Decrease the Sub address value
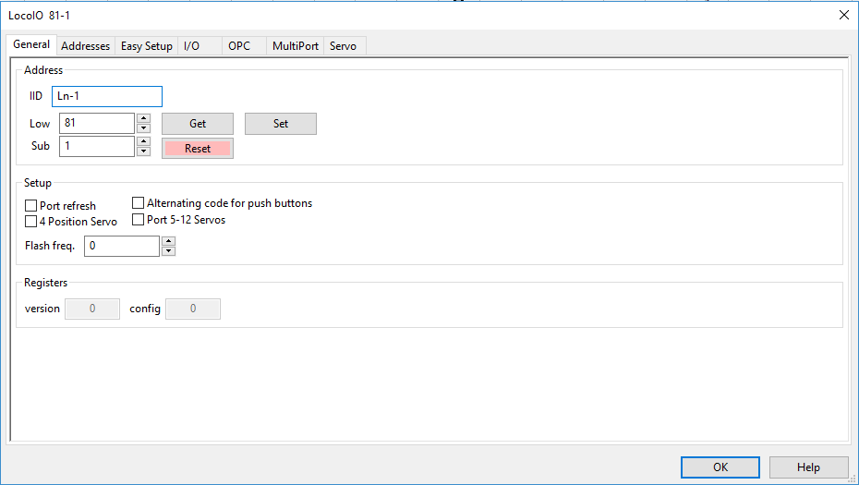This screenshot has height=485, width=859. tap(143, 152)
